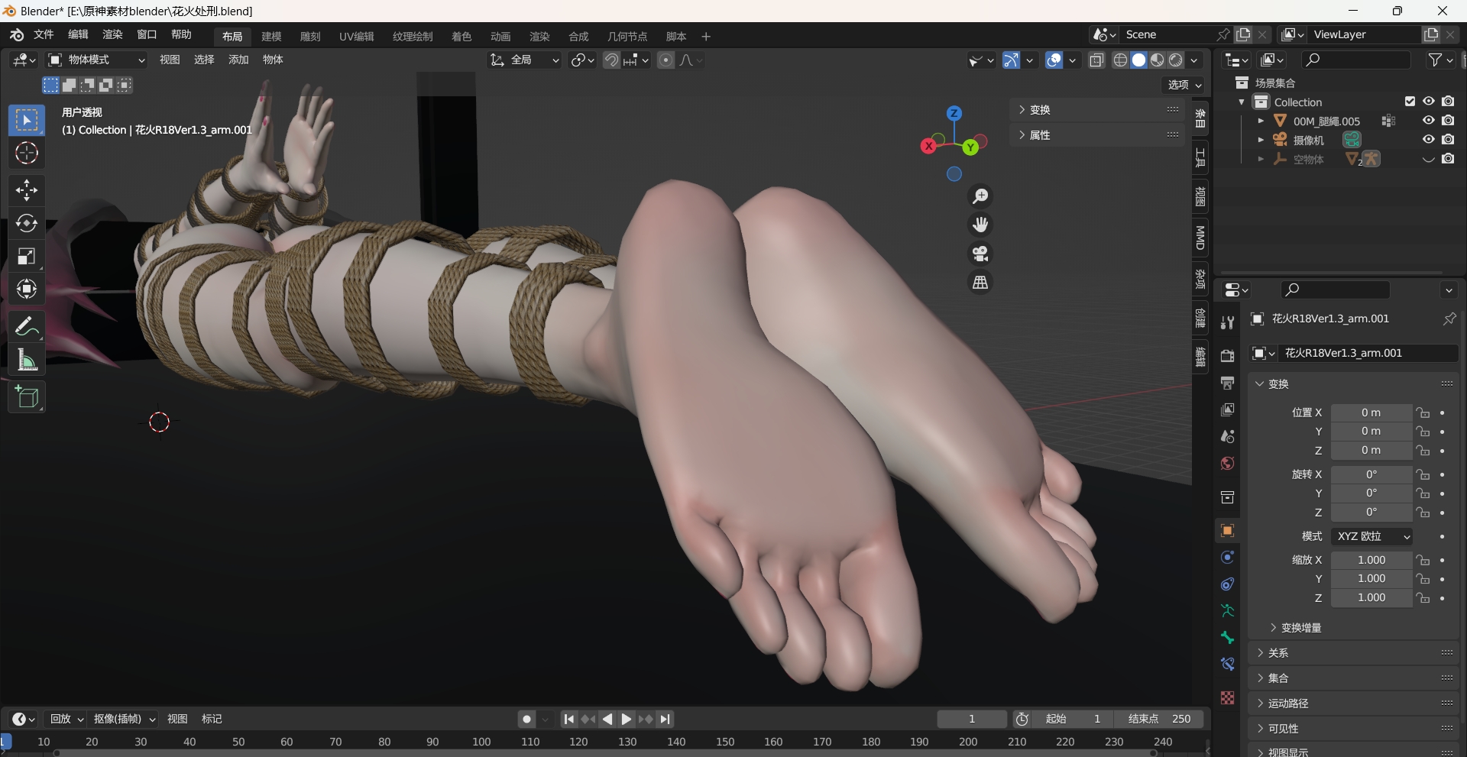This screenshot has height=757, width=1467.
Task: Open the Tool properties tab icon
Action: click(1228, 323)
